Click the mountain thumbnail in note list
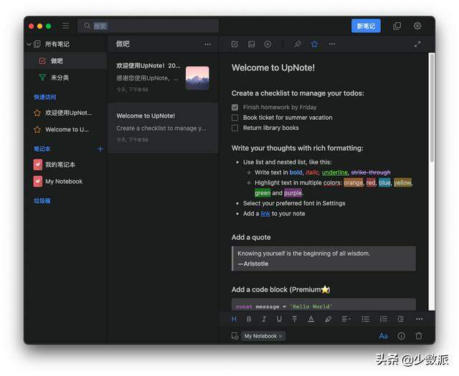Image resolution: width=459 pixels, height=376 pixels. (x=197, y=78)
